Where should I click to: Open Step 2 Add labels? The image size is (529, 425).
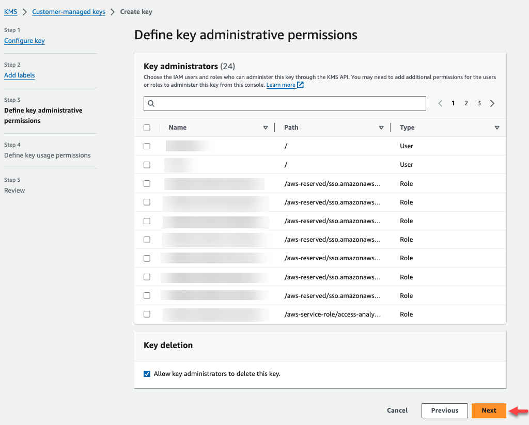(x=20, y=75)
